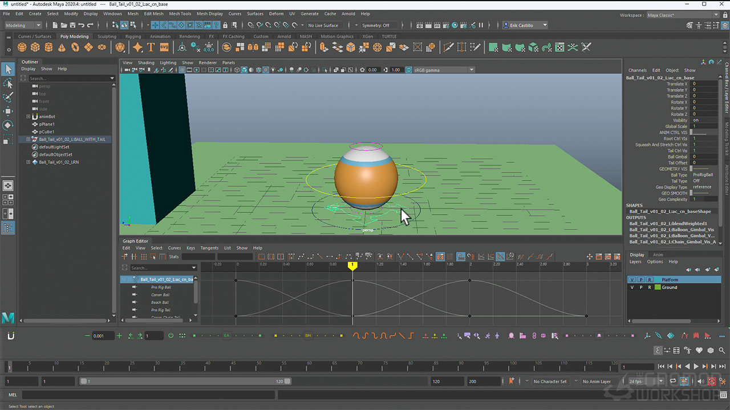Jump to the end of the playback range
The width and height of the screenshot is (730, 410).
[x=722, y=367]
